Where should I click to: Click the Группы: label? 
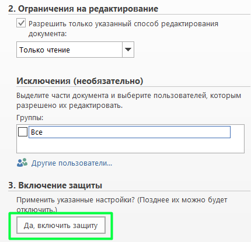pyautogui.click(x=30, y=118)
